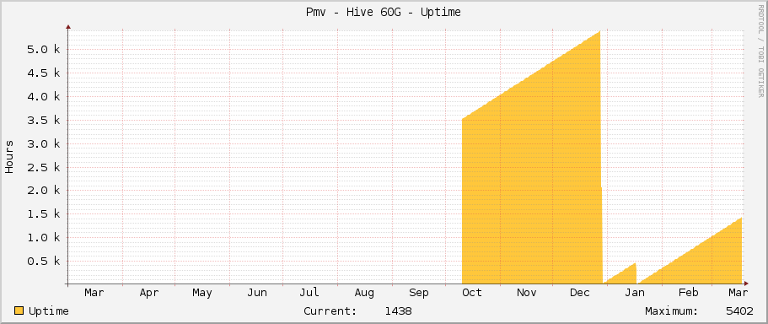Click the Nov month label
The width and height of the screenshot is (768, 324).
pos(527,293)
